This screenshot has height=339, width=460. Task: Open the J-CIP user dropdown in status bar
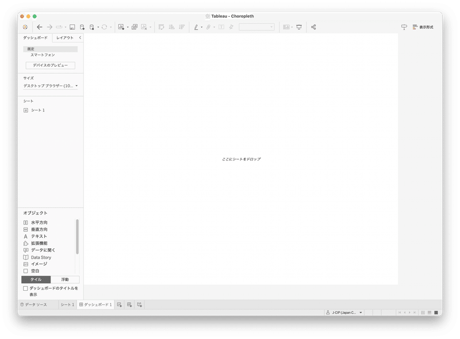[x=344, y=313]
